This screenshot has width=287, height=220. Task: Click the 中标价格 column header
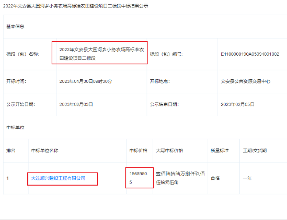(138, 151)
